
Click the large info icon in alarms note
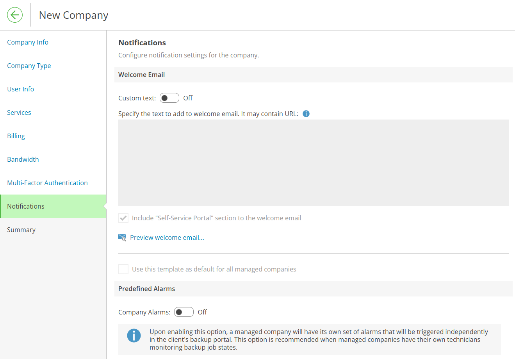point(134,336)
